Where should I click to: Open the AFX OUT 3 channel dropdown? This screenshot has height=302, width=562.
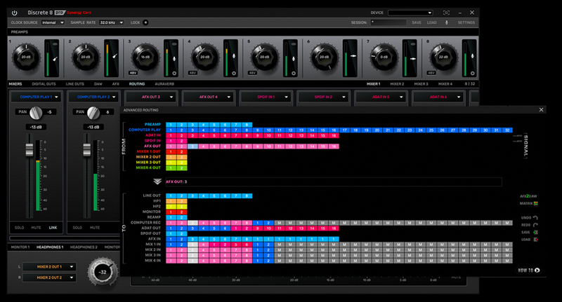(x=151, y=97)
